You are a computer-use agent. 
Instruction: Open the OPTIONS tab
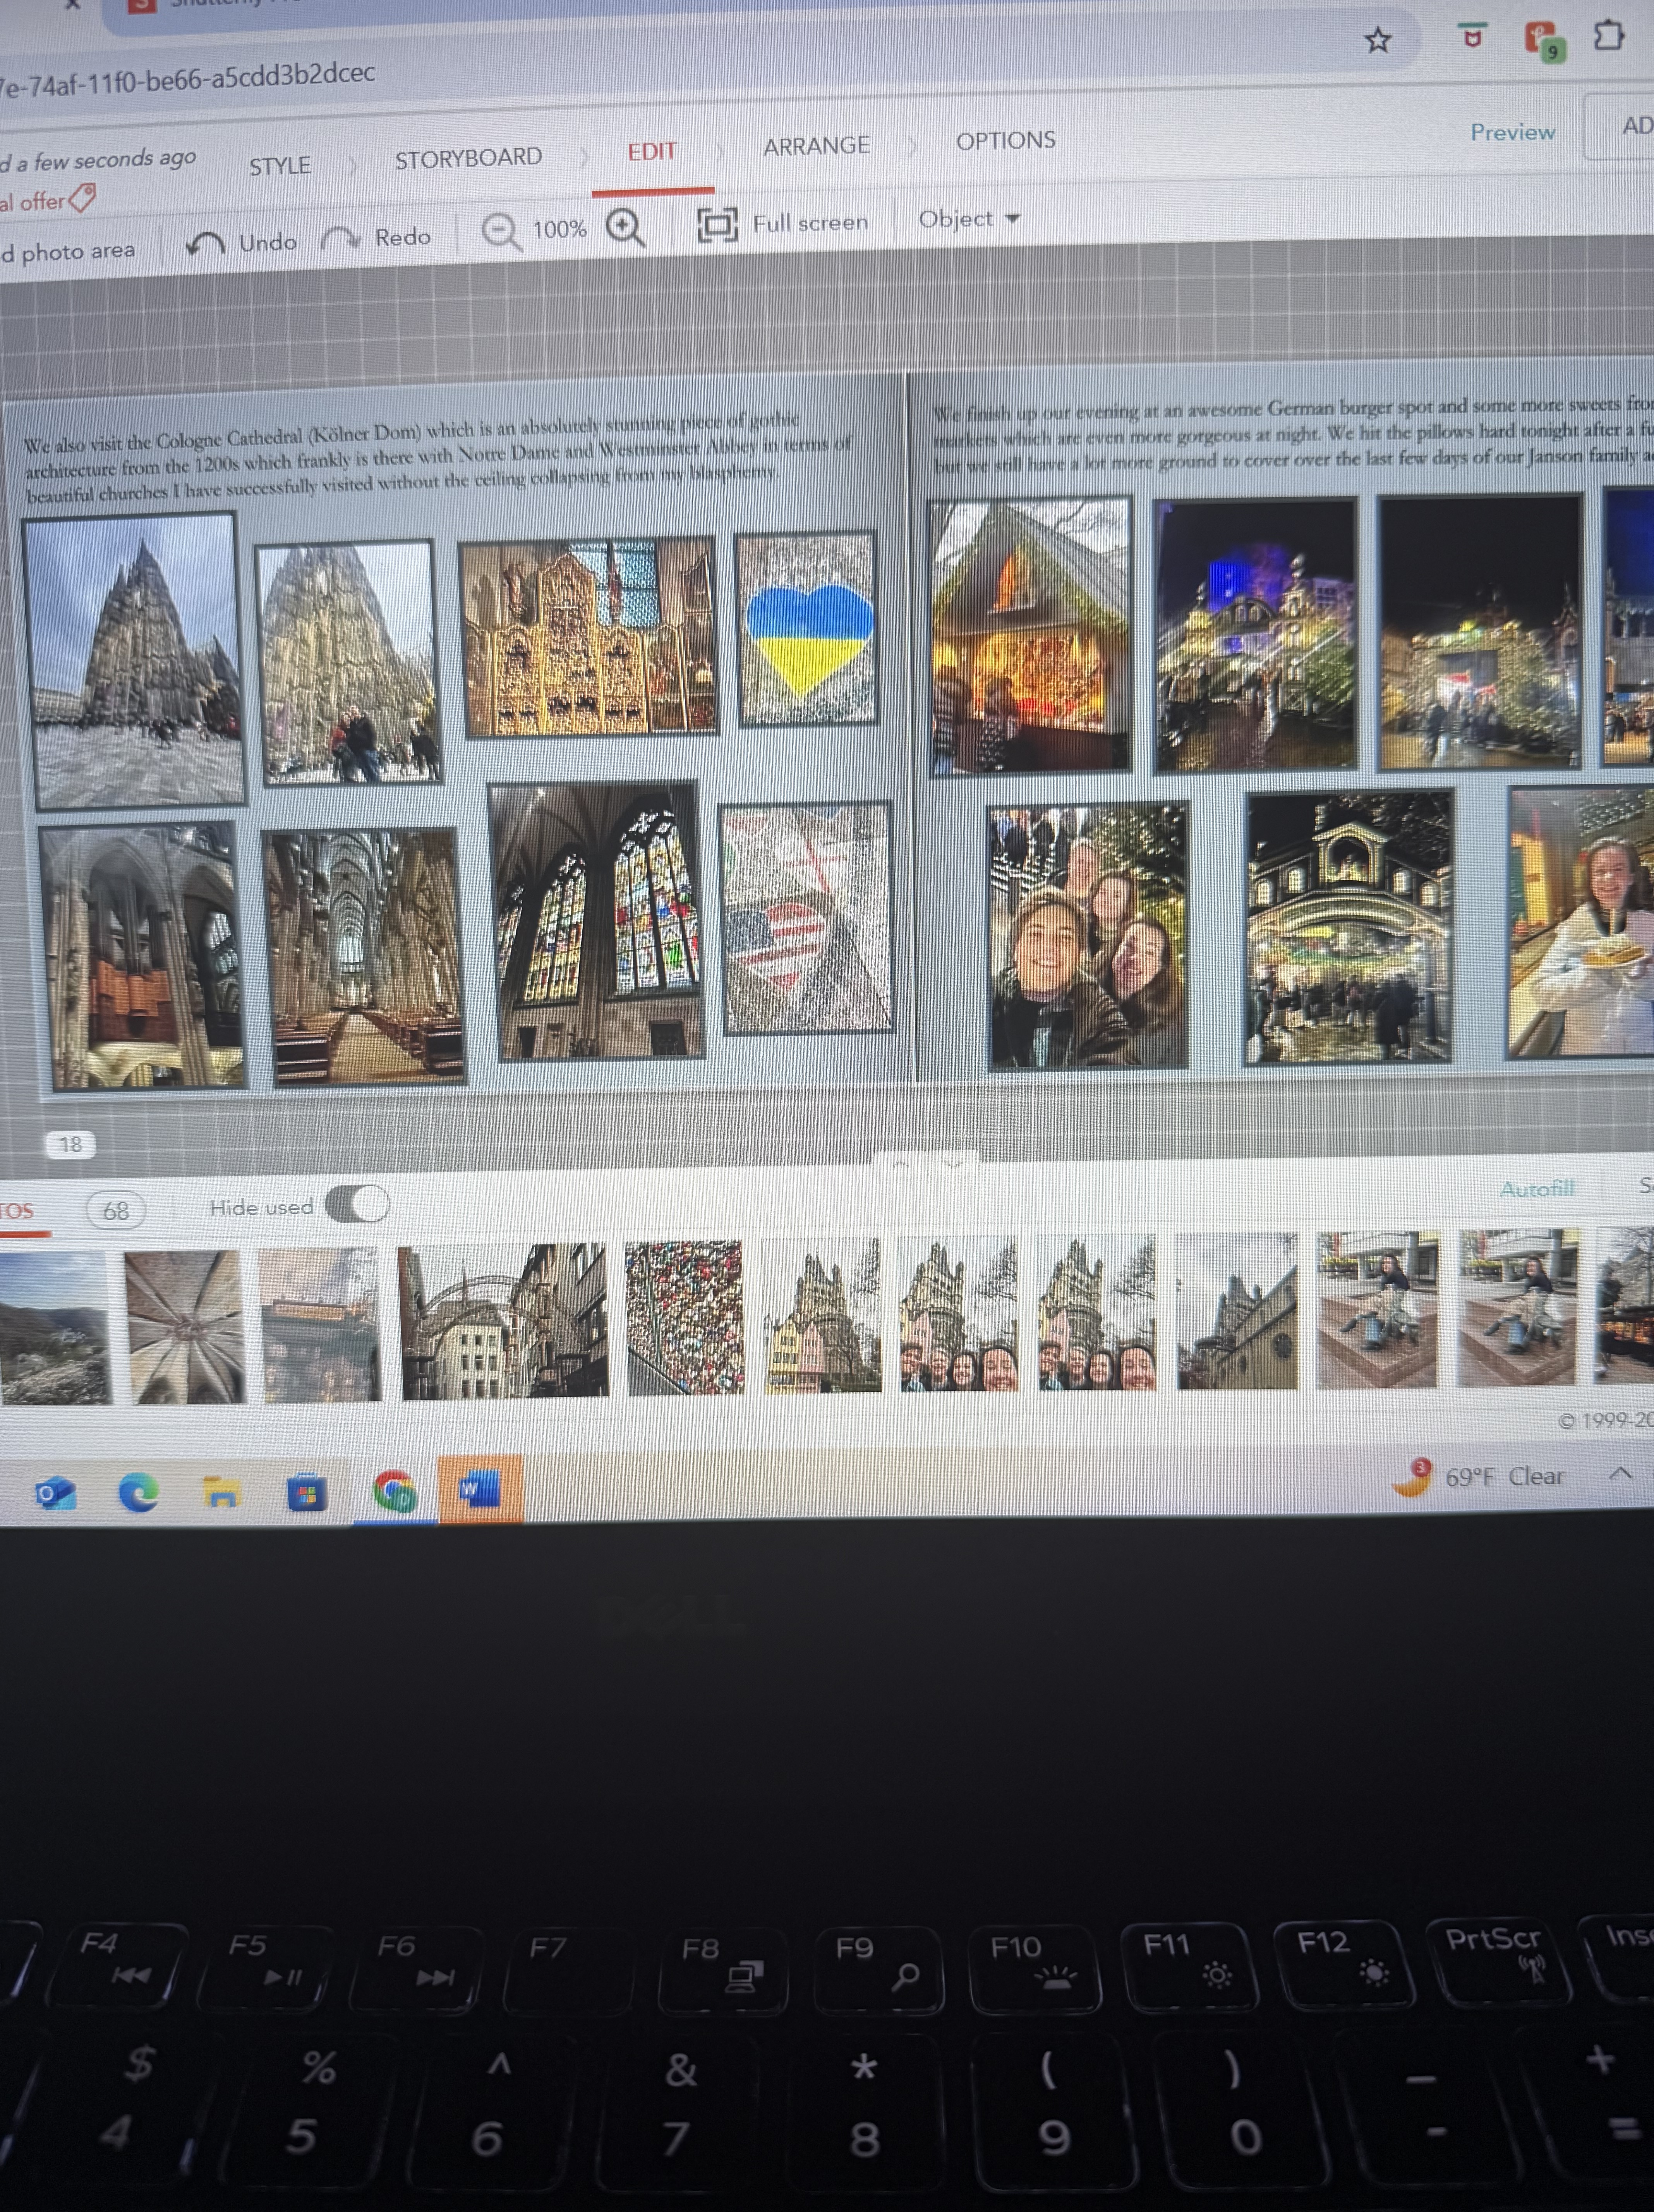[1005, 141]
